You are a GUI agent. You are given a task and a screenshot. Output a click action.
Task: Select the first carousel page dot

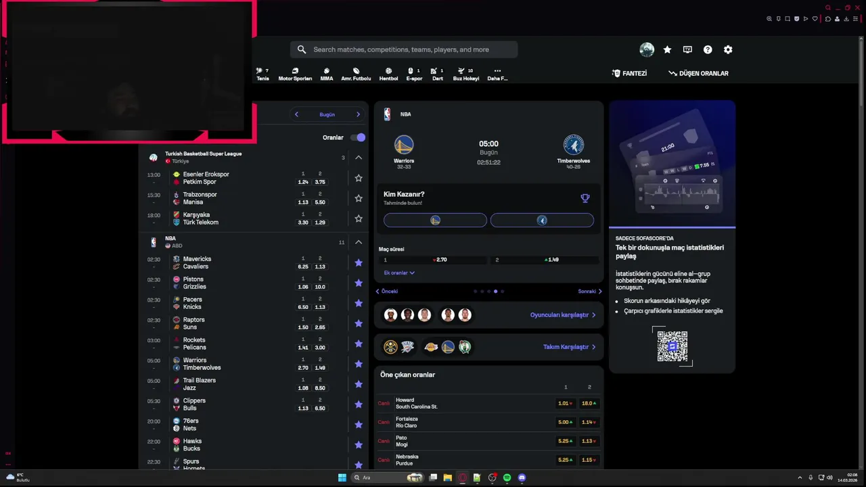click(x=475, y=292)
